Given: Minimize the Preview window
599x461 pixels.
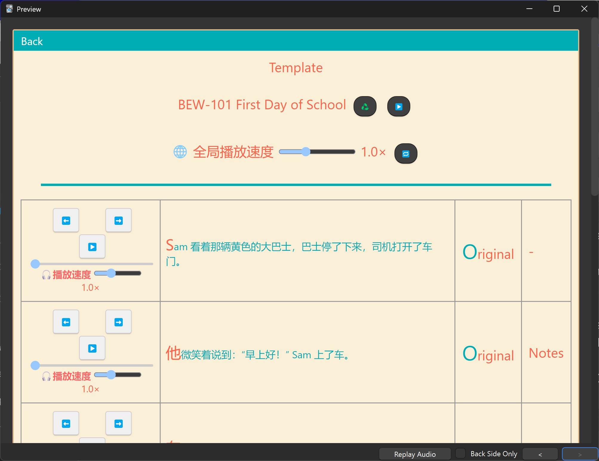Looking at the screenshot, I should click(x=529, y=9).
